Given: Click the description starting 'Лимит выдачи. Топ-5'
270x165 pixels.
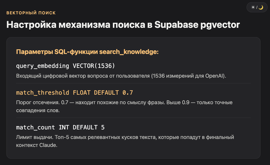Looking at the screenshot, I should pyautogui.click(x=125, y=141).
